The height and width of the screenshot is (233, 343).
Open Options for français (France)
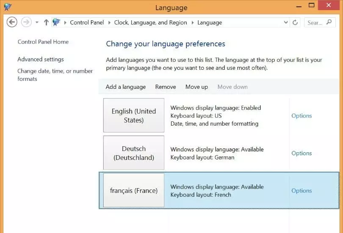(x=302, y=191)
